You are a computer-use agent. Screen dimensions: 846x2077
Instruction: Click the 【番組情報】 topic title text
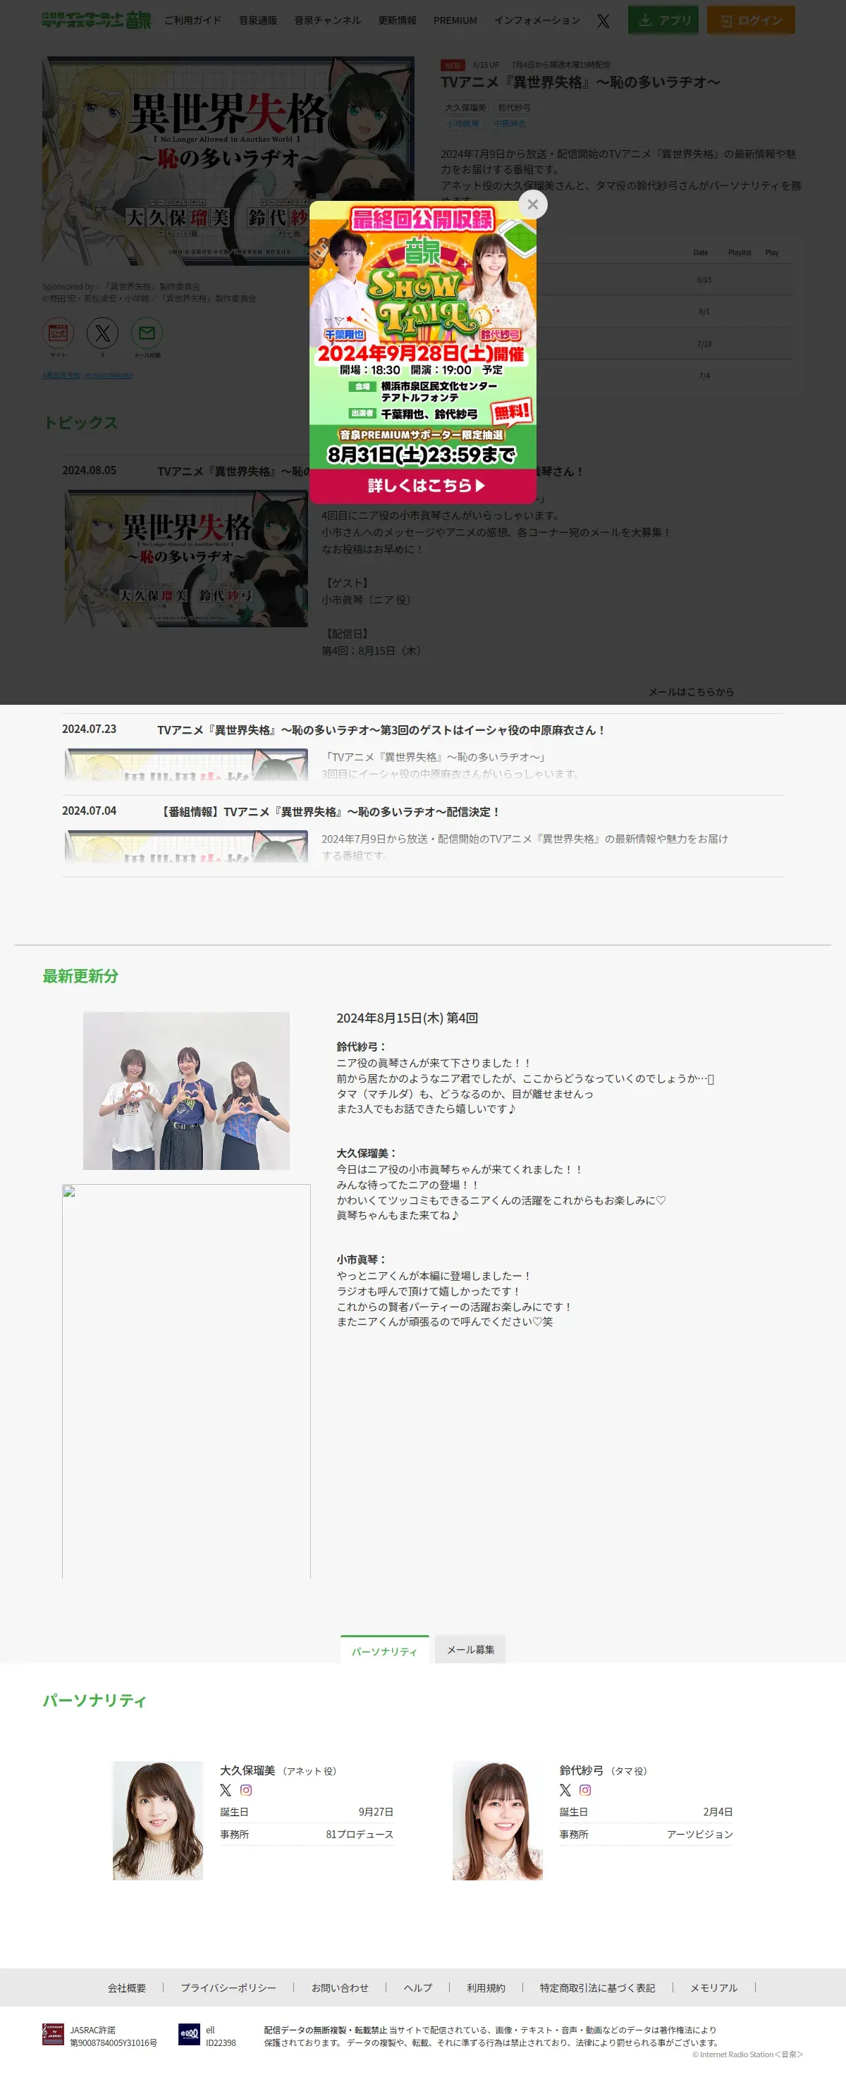[x=330, y=812]
